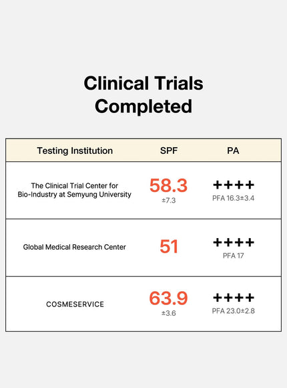287x388 pixels.
Task: Click the PFA 17 text
Action: point(234,256)
